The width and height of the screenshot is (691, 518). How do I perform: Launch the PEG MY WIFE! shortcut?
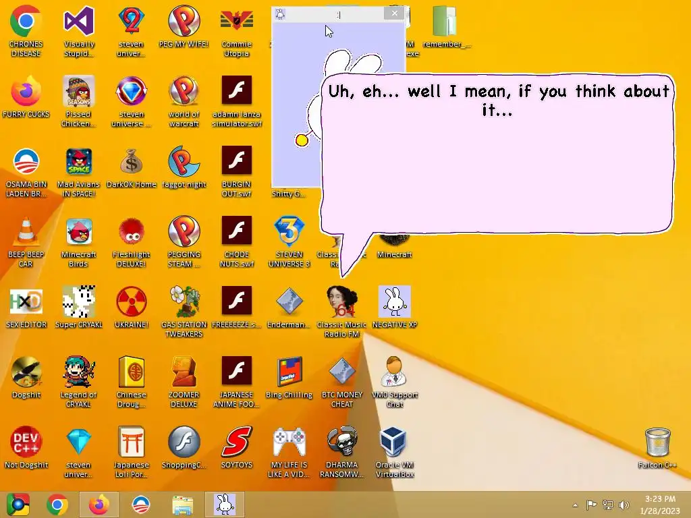[x=184, y=21]
